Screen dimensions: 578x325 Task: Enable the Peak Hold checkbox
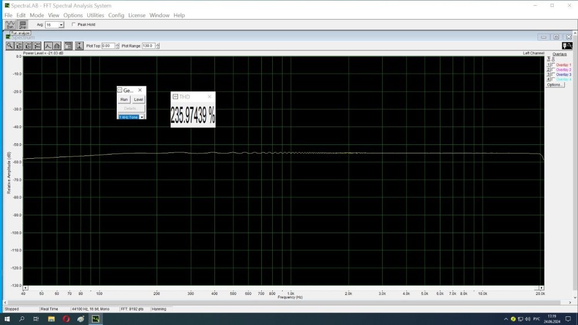[x=73, y=25]
